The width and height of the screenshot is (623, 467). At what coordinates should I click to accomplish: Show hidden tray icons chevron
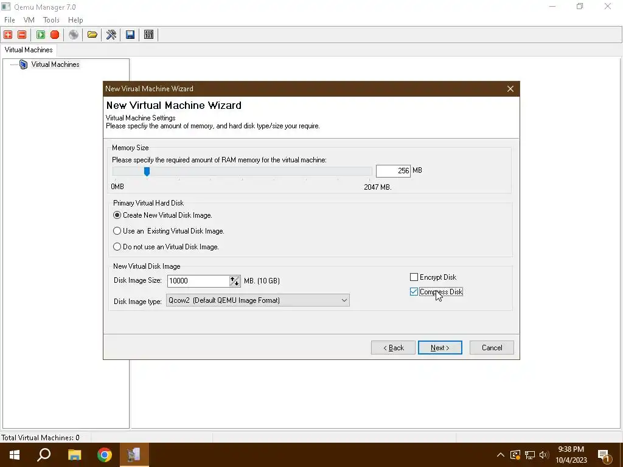tap(501, 455)
